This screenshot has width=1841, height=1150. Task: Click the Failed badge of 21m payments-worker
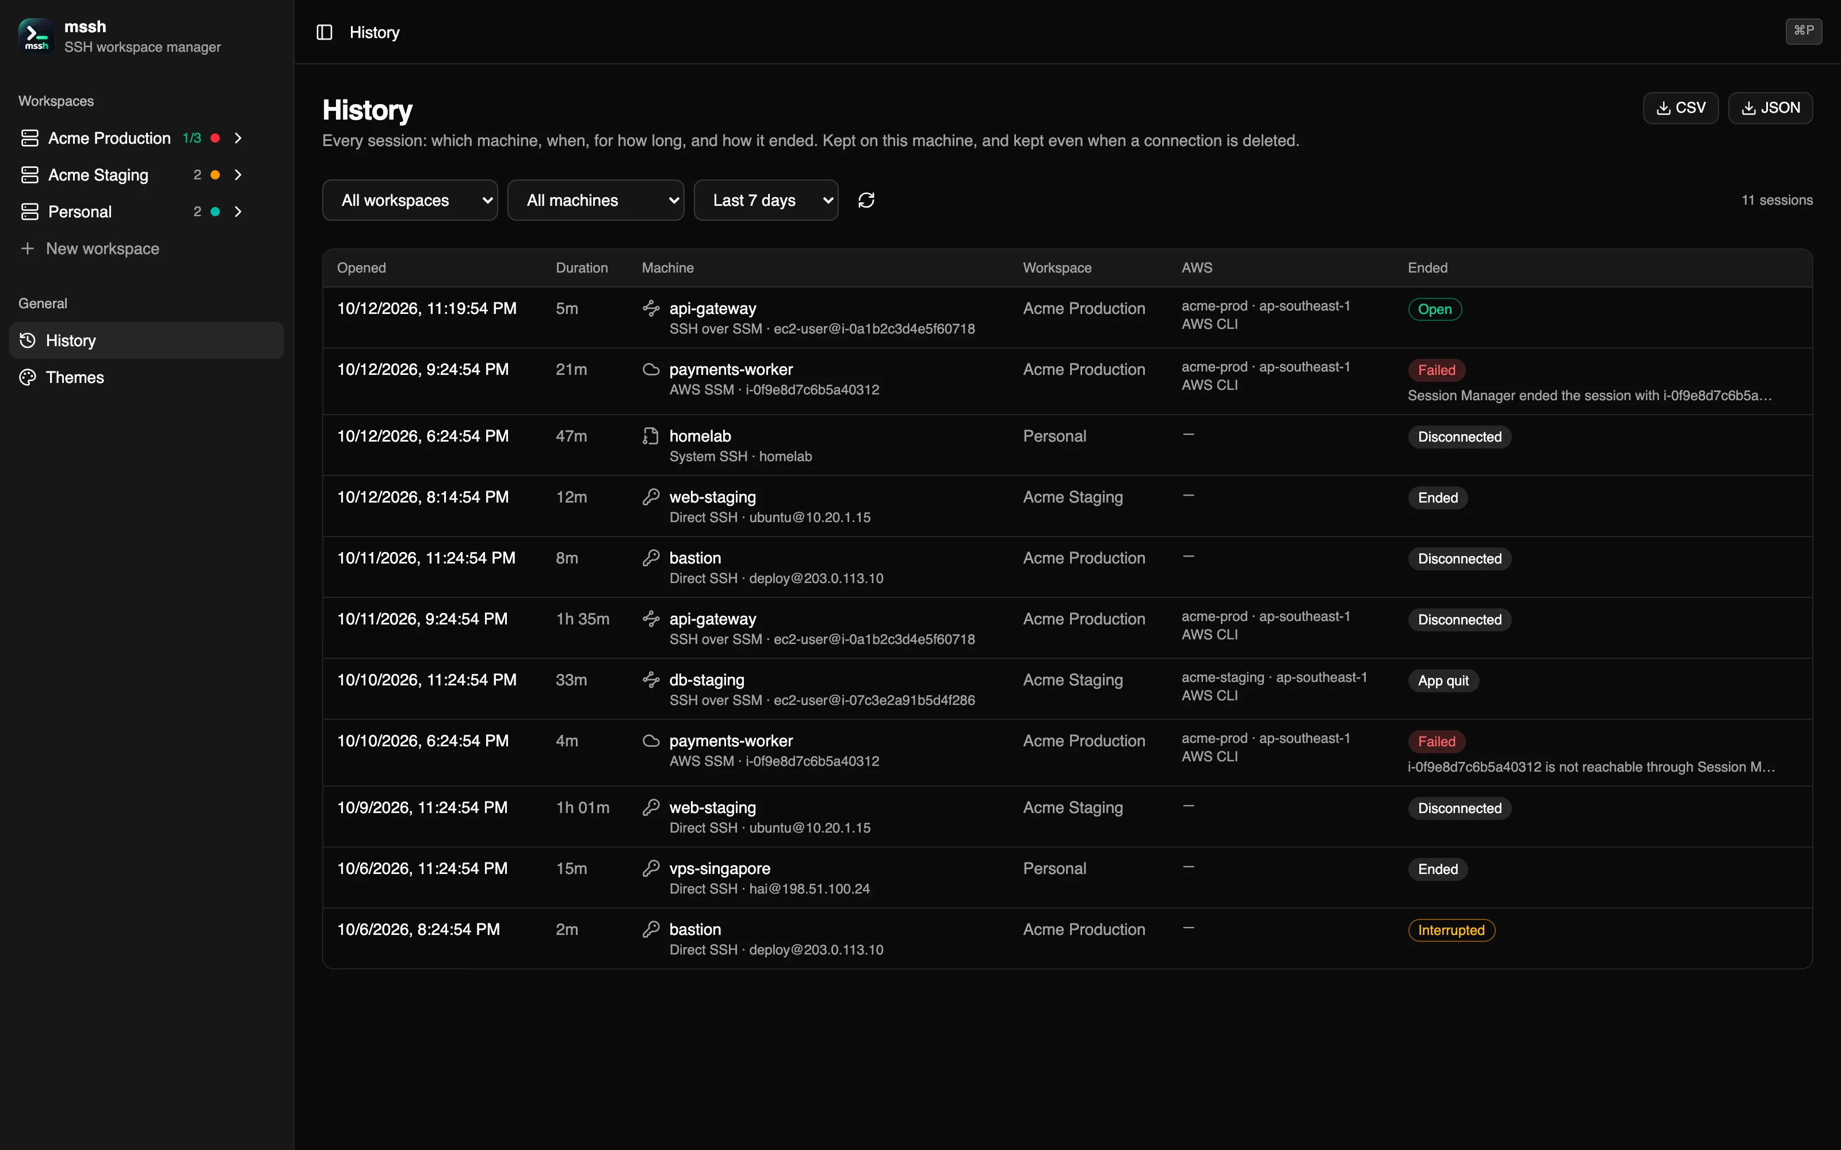point(1435,370)
